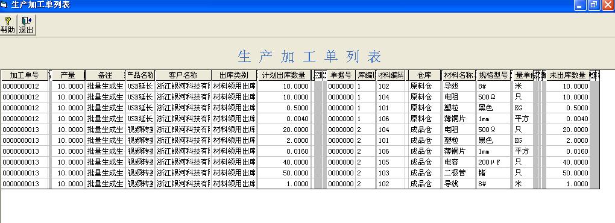Click the 仓库 column header
This screenshot has height=223, width=615.
click(x=424, y=75)
